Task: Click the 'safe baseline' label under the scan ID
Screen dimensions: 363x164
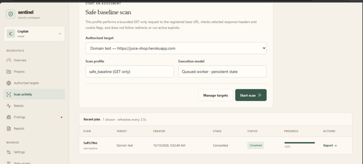Action: (90, 149)
